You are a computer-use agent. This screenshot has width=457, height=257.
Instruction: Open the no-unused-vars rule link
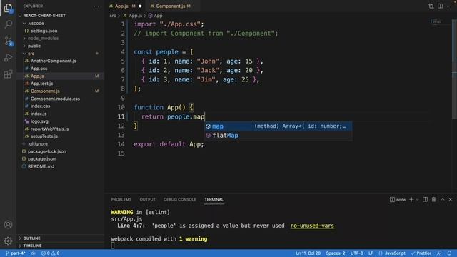tap(312, 226)
